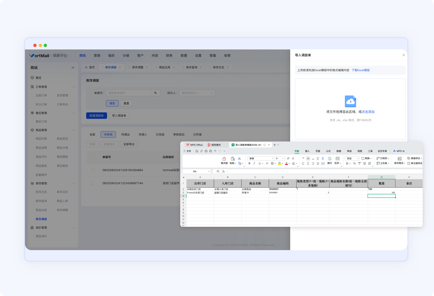This screenshot has height=296, width=434.
Task: Click the cut scissors icon in WPS
Action: pyautogui.click(x=239, y=159)
